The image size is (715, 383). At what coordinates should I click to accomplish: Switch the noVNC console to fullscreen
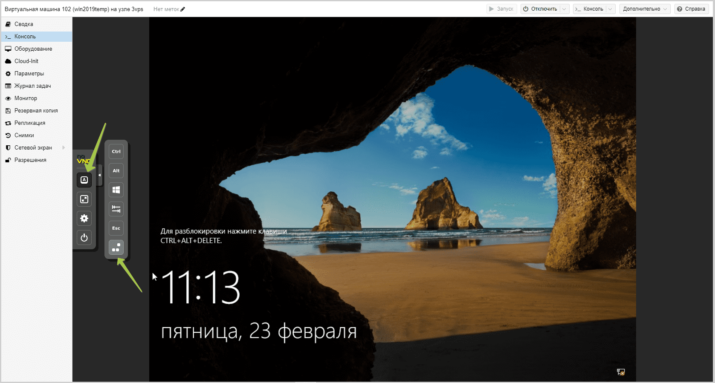(84, 199)
